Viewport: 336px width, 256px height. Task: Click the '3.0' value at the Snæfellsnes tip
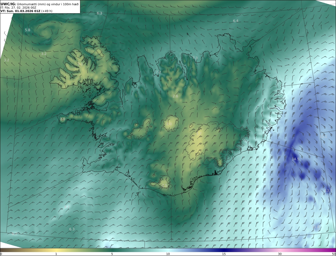(x=62, y=119)
